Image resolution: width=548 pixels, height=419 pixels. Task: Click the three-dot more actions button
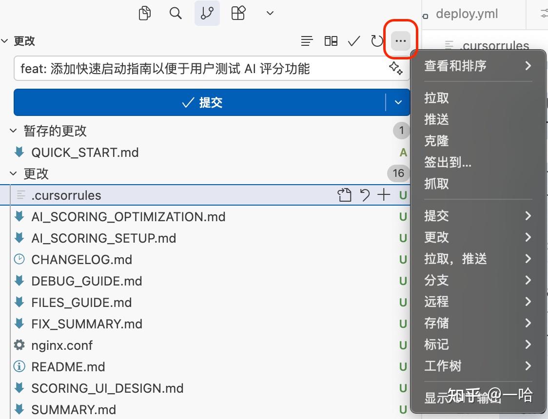pos(400,41)
